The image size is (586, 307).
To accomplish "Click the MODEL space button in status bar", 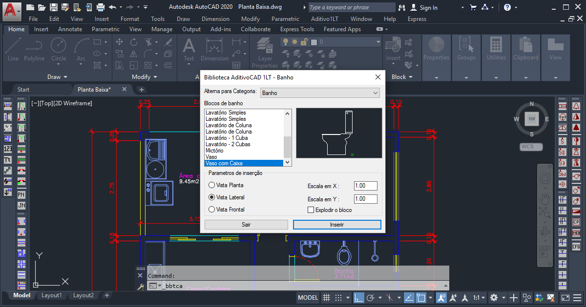I will pyautogui.click(x=308, y=298).
